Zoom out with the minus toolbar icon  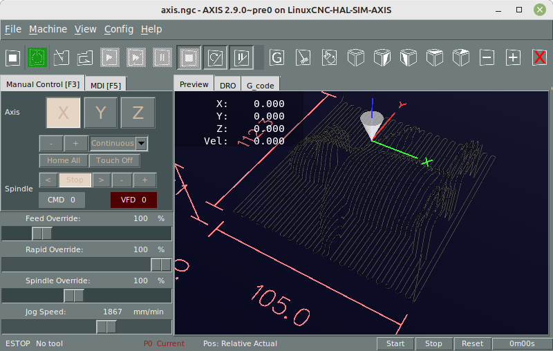coord(487,57)
